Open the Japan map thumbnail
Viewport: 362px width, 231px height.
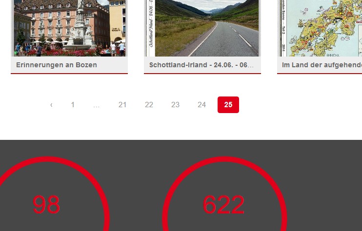[x=321, y=28]
